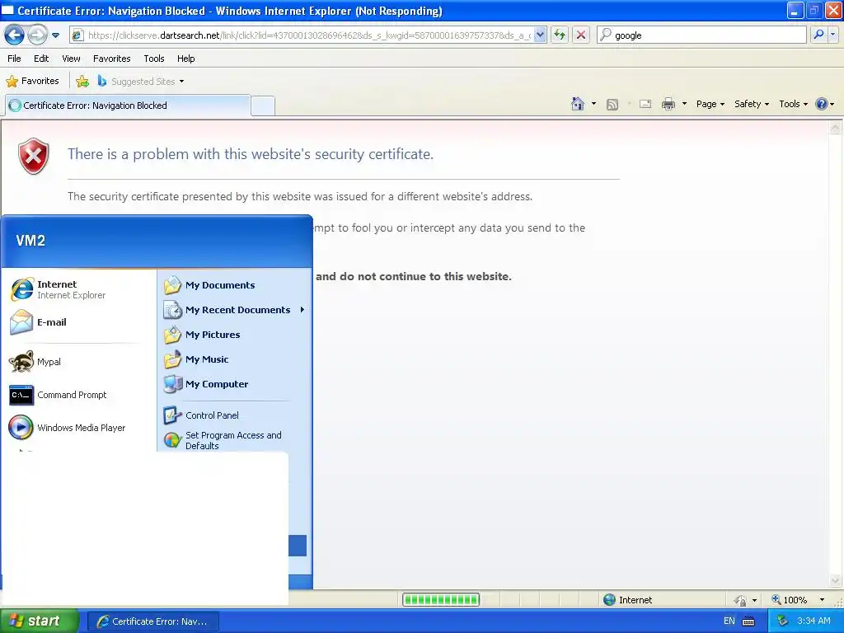Viewport: 844px width, 633px height.
Task: Open Command Prompt from Start menu
Action: click(79, 395)
